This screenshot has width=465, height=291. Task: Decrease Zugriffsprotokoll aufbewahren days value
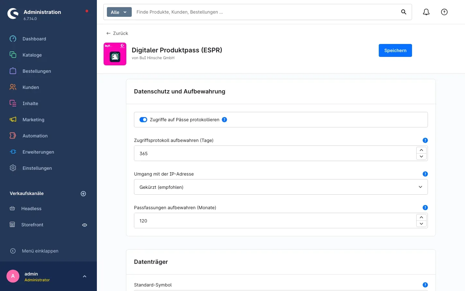(421, 156)
